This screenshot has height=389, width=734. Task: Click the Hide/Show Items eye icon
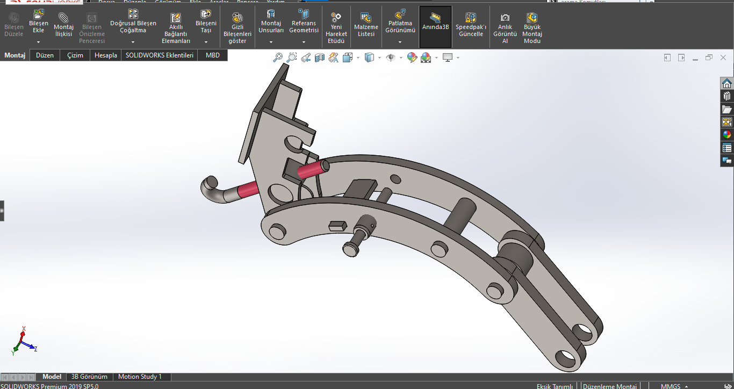pyautogui.click(x=391, y=57)
